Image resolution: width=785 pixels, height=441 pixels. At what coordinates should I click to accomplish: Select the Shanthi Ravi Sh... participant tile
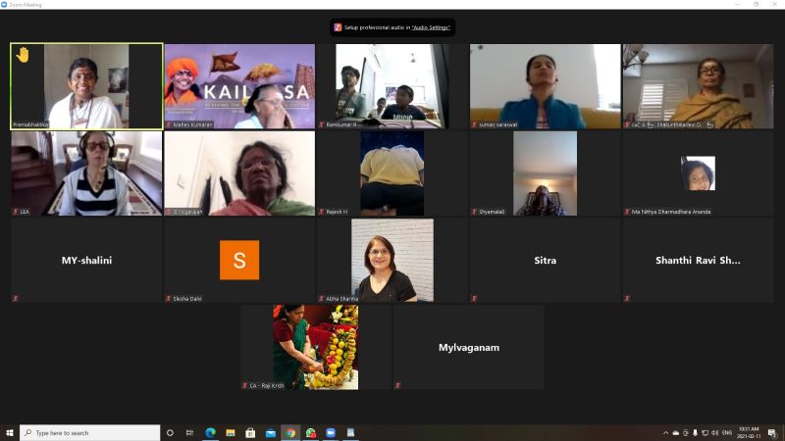[x=698, y=260]
